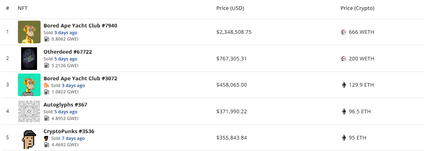The width and height of the screenshot is (424, 151).
Task: Click the Price (USD) column header
Action: click(230, 8)
